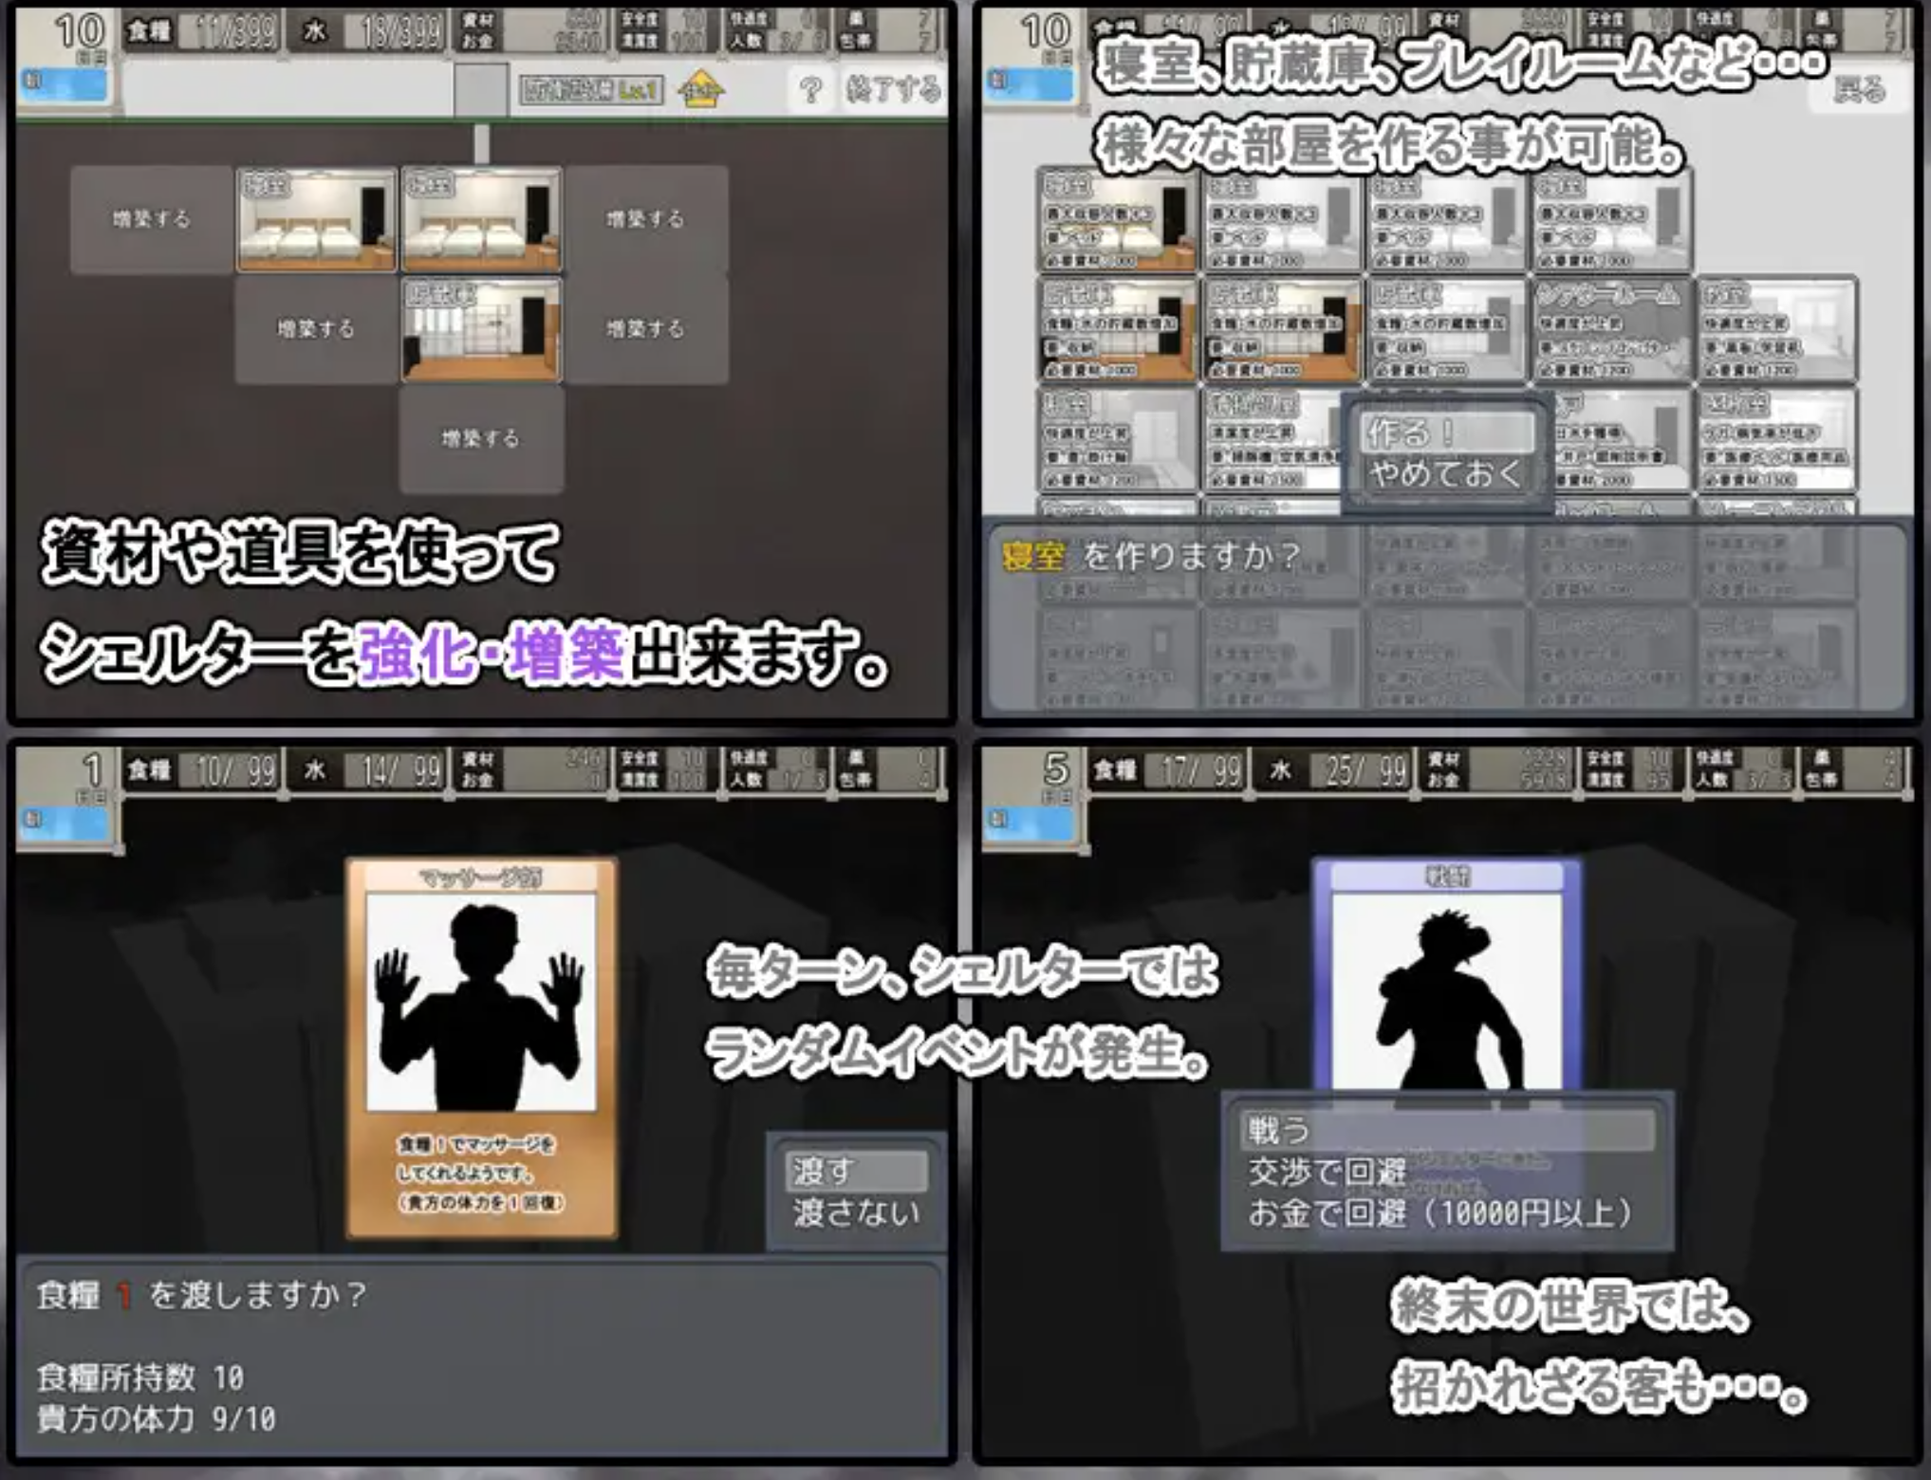Click 増築する slot left of storage room
This screenshot has width=1931, height=1480.
pyautogui.click(x=316, y=329)
